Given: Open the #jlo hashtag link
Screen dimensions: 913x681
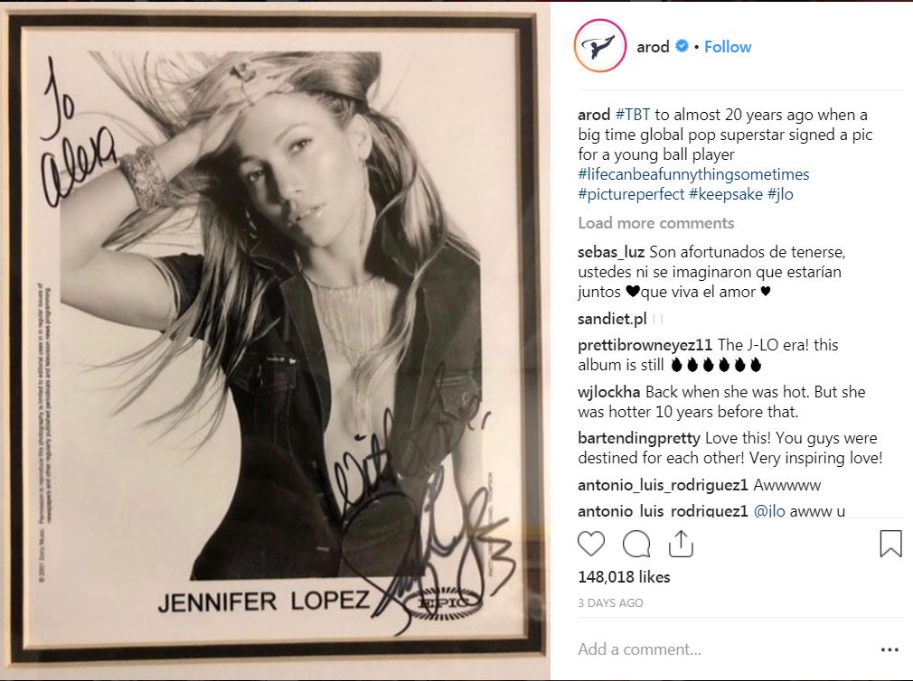Looking at the screenshot, I should pyautogui.click(x=780, y=193).
